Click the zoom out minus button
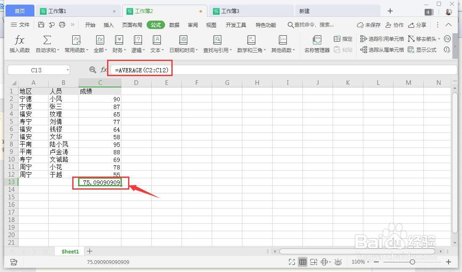The width and height of the screenshot is (462, 272). [376, 261]
